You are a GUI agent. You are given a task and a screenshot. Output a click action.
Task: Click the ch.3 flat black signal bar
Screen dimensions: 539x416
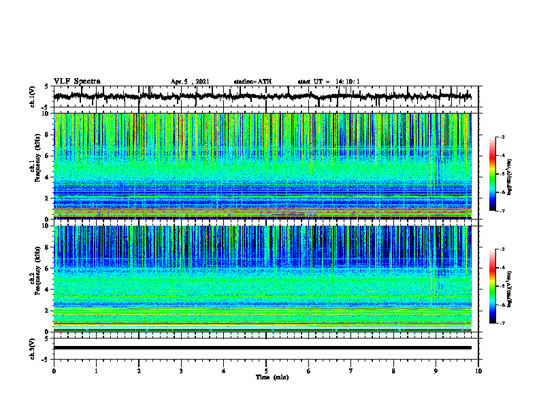point(262,348)
